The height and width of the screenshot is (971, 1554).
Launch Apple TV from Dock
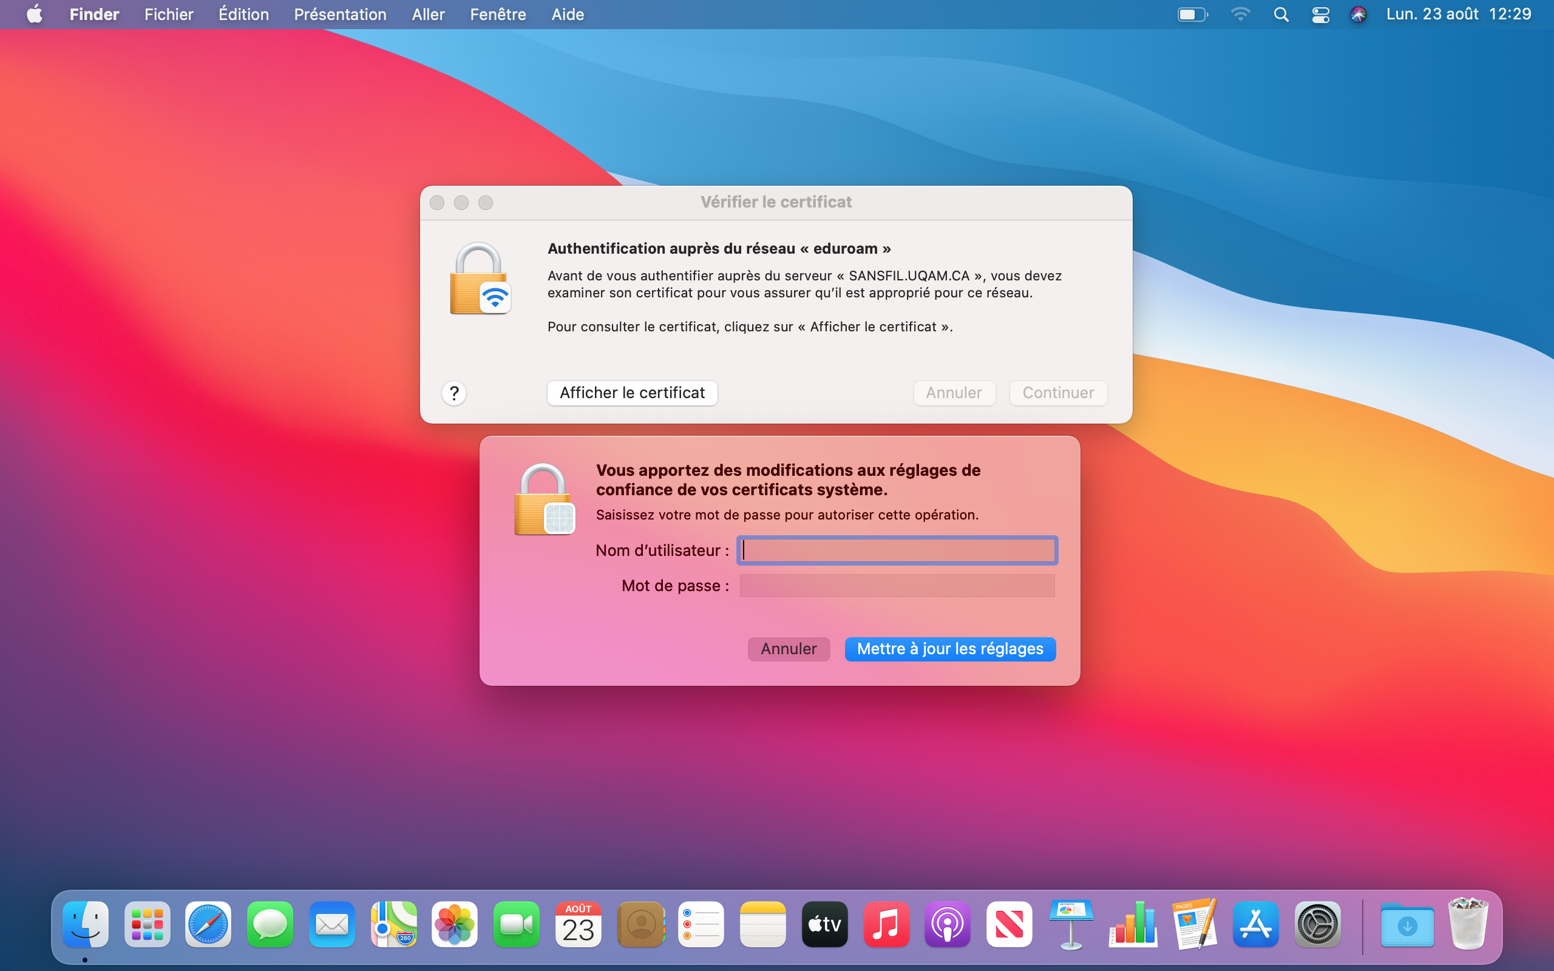pyautogui.click(x=824, y=925)
